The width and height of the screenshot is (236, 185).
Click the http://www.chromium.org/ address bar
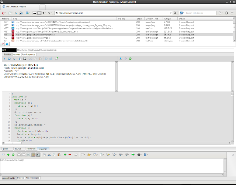[x=114, y=13]
